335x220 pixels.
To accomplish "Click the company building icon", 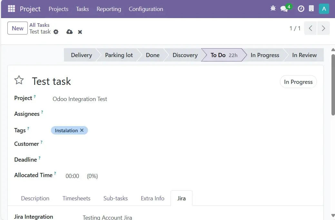I will pyautogui.click(x=311, y=9).
